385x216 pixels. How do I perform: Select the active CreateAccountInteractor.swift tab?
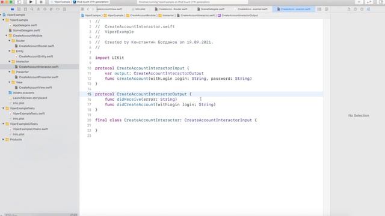294,9
